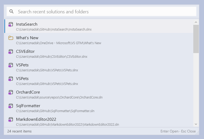
Task: Click the SqlFormatter solution icon
Action: [x=11, y=106]
